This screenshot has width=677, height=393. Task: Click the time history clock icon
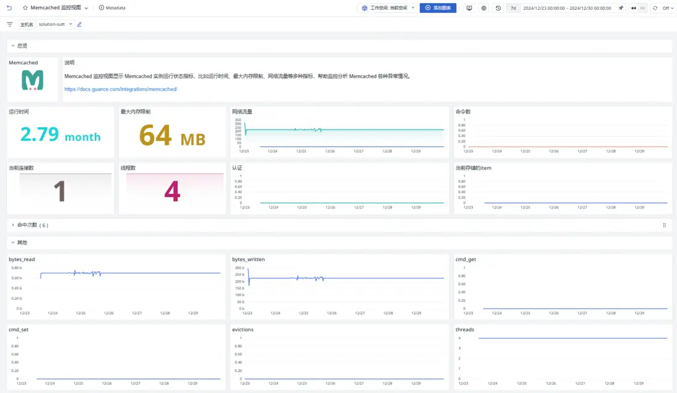[498, 8]
